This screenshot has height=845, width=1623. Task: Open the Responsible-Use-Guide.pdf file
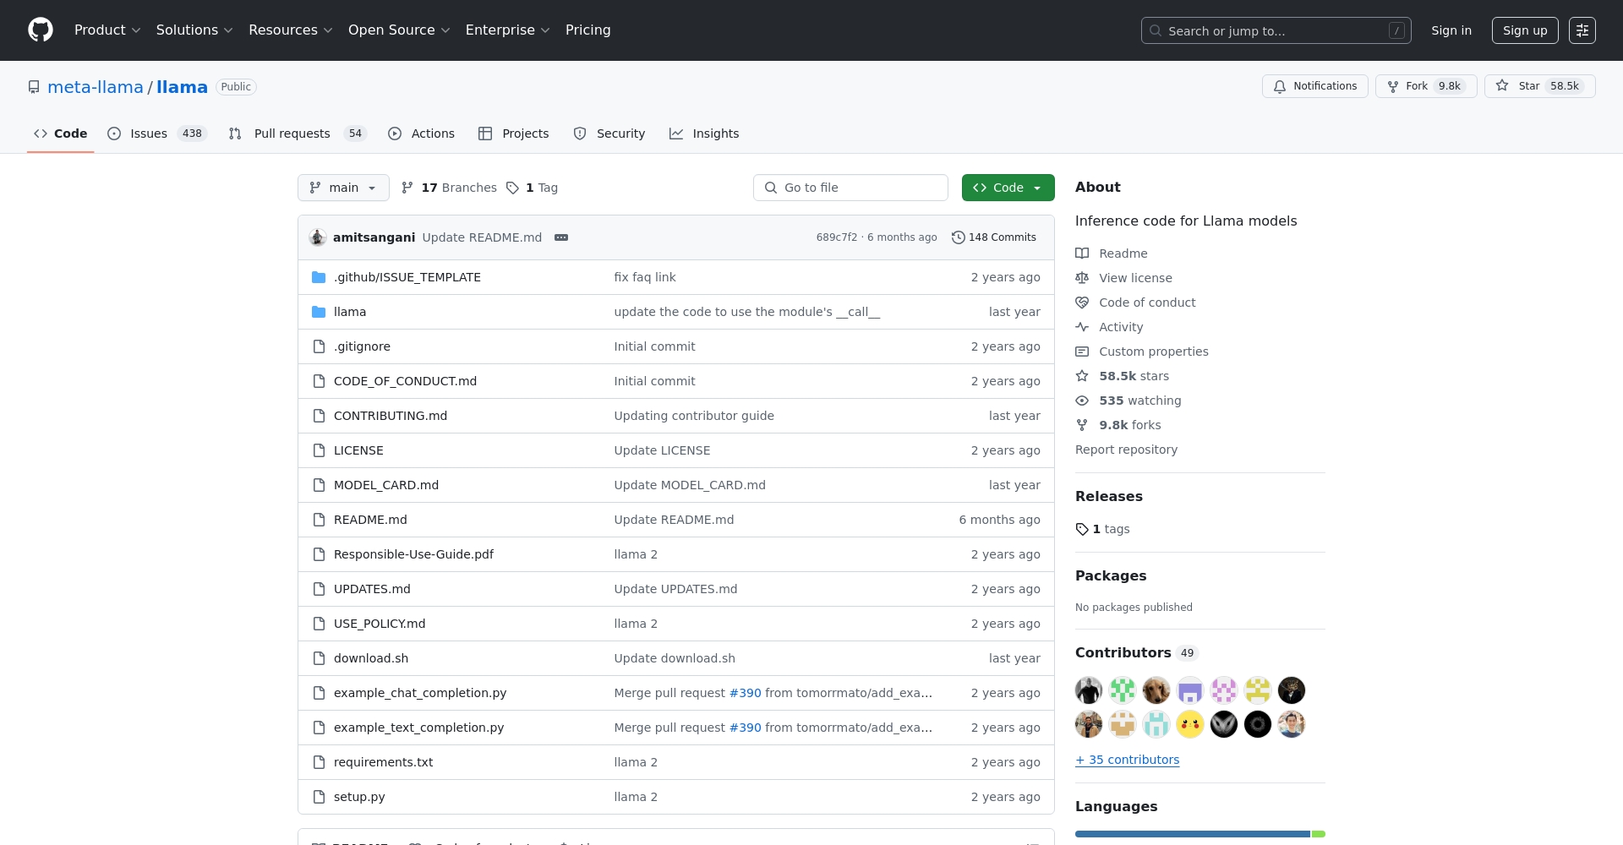coord(413,554)
